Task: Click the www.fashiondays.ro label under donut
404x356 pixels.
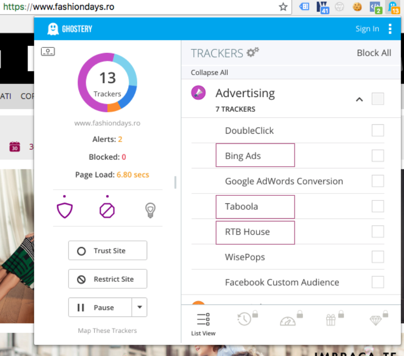Action: [x=107, y=123]
